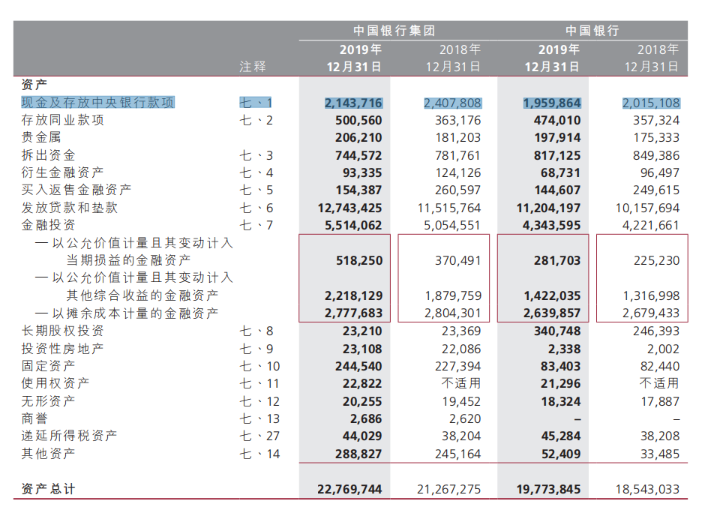Image resolution: width=708 pixels, height=510 pixels.
Task: Select the 投资性房地产 row label
Action: [x=63, y=349]
